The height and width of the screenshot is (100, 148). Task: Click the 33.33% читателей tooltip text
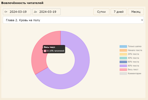click(x=55, y=51)
